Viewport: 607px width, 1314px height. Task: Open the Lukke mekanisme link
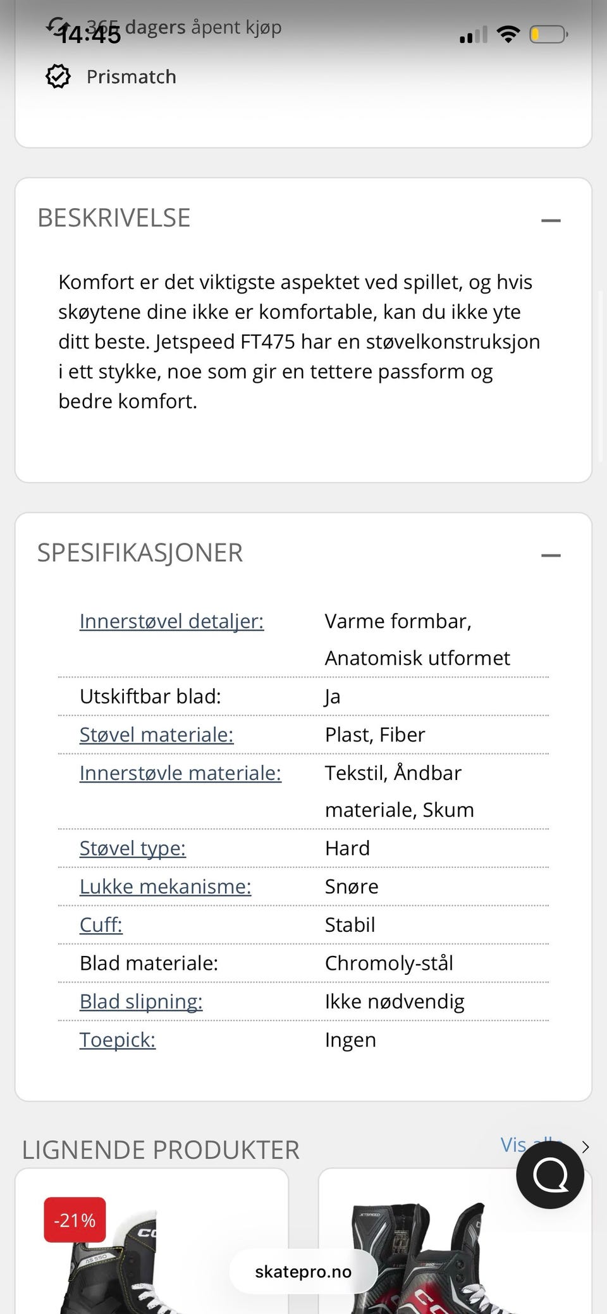click(165, 886)
